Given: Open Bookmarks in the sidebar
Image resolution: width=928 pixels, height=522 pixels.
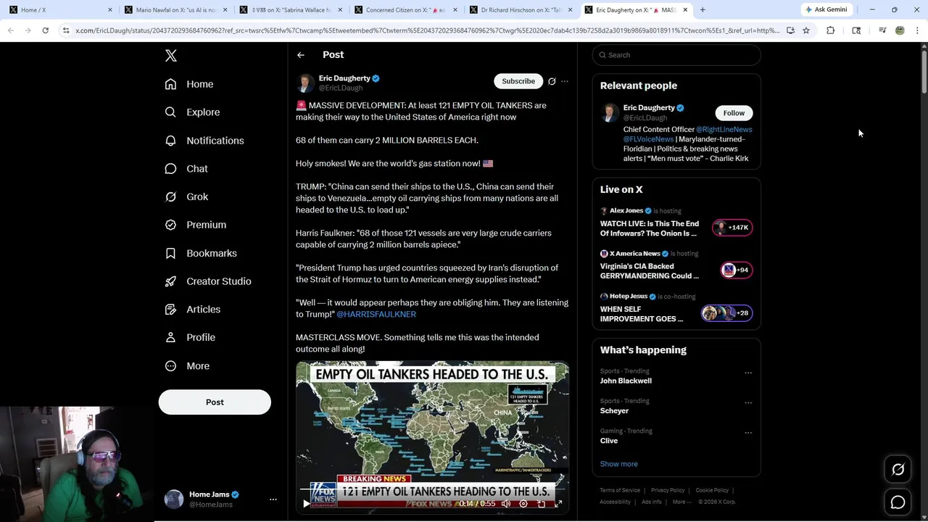Looking at the screenshot, I should [x=201, y=253].
